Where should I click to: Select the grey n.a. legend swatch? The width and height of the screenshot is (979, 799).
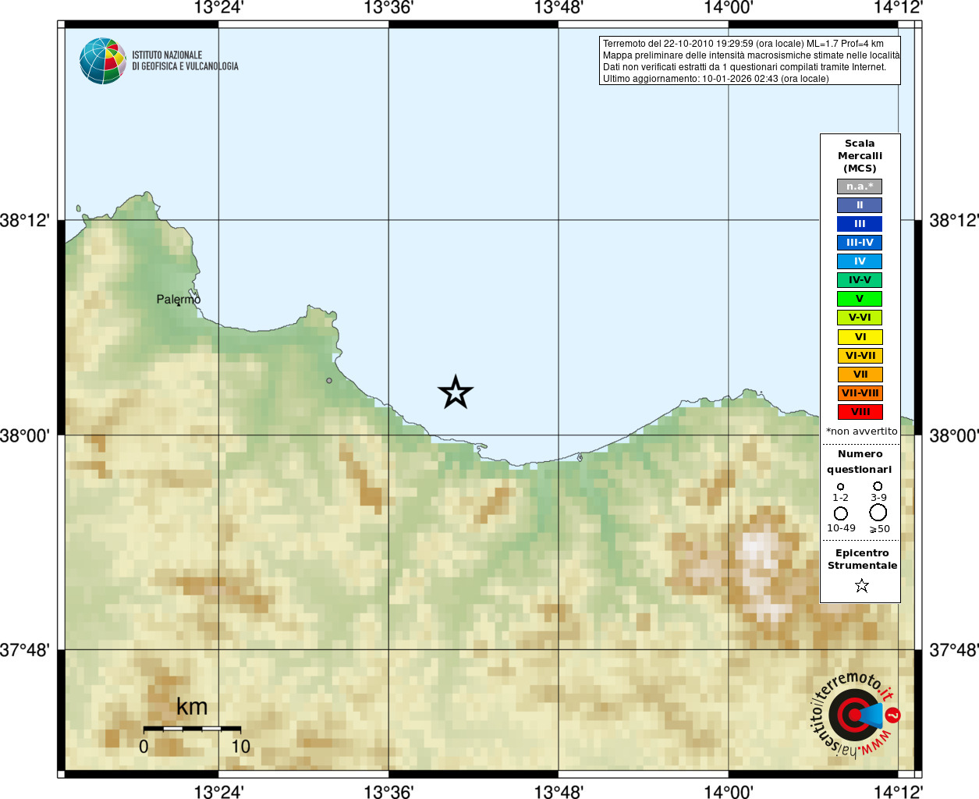pos(860,186)
